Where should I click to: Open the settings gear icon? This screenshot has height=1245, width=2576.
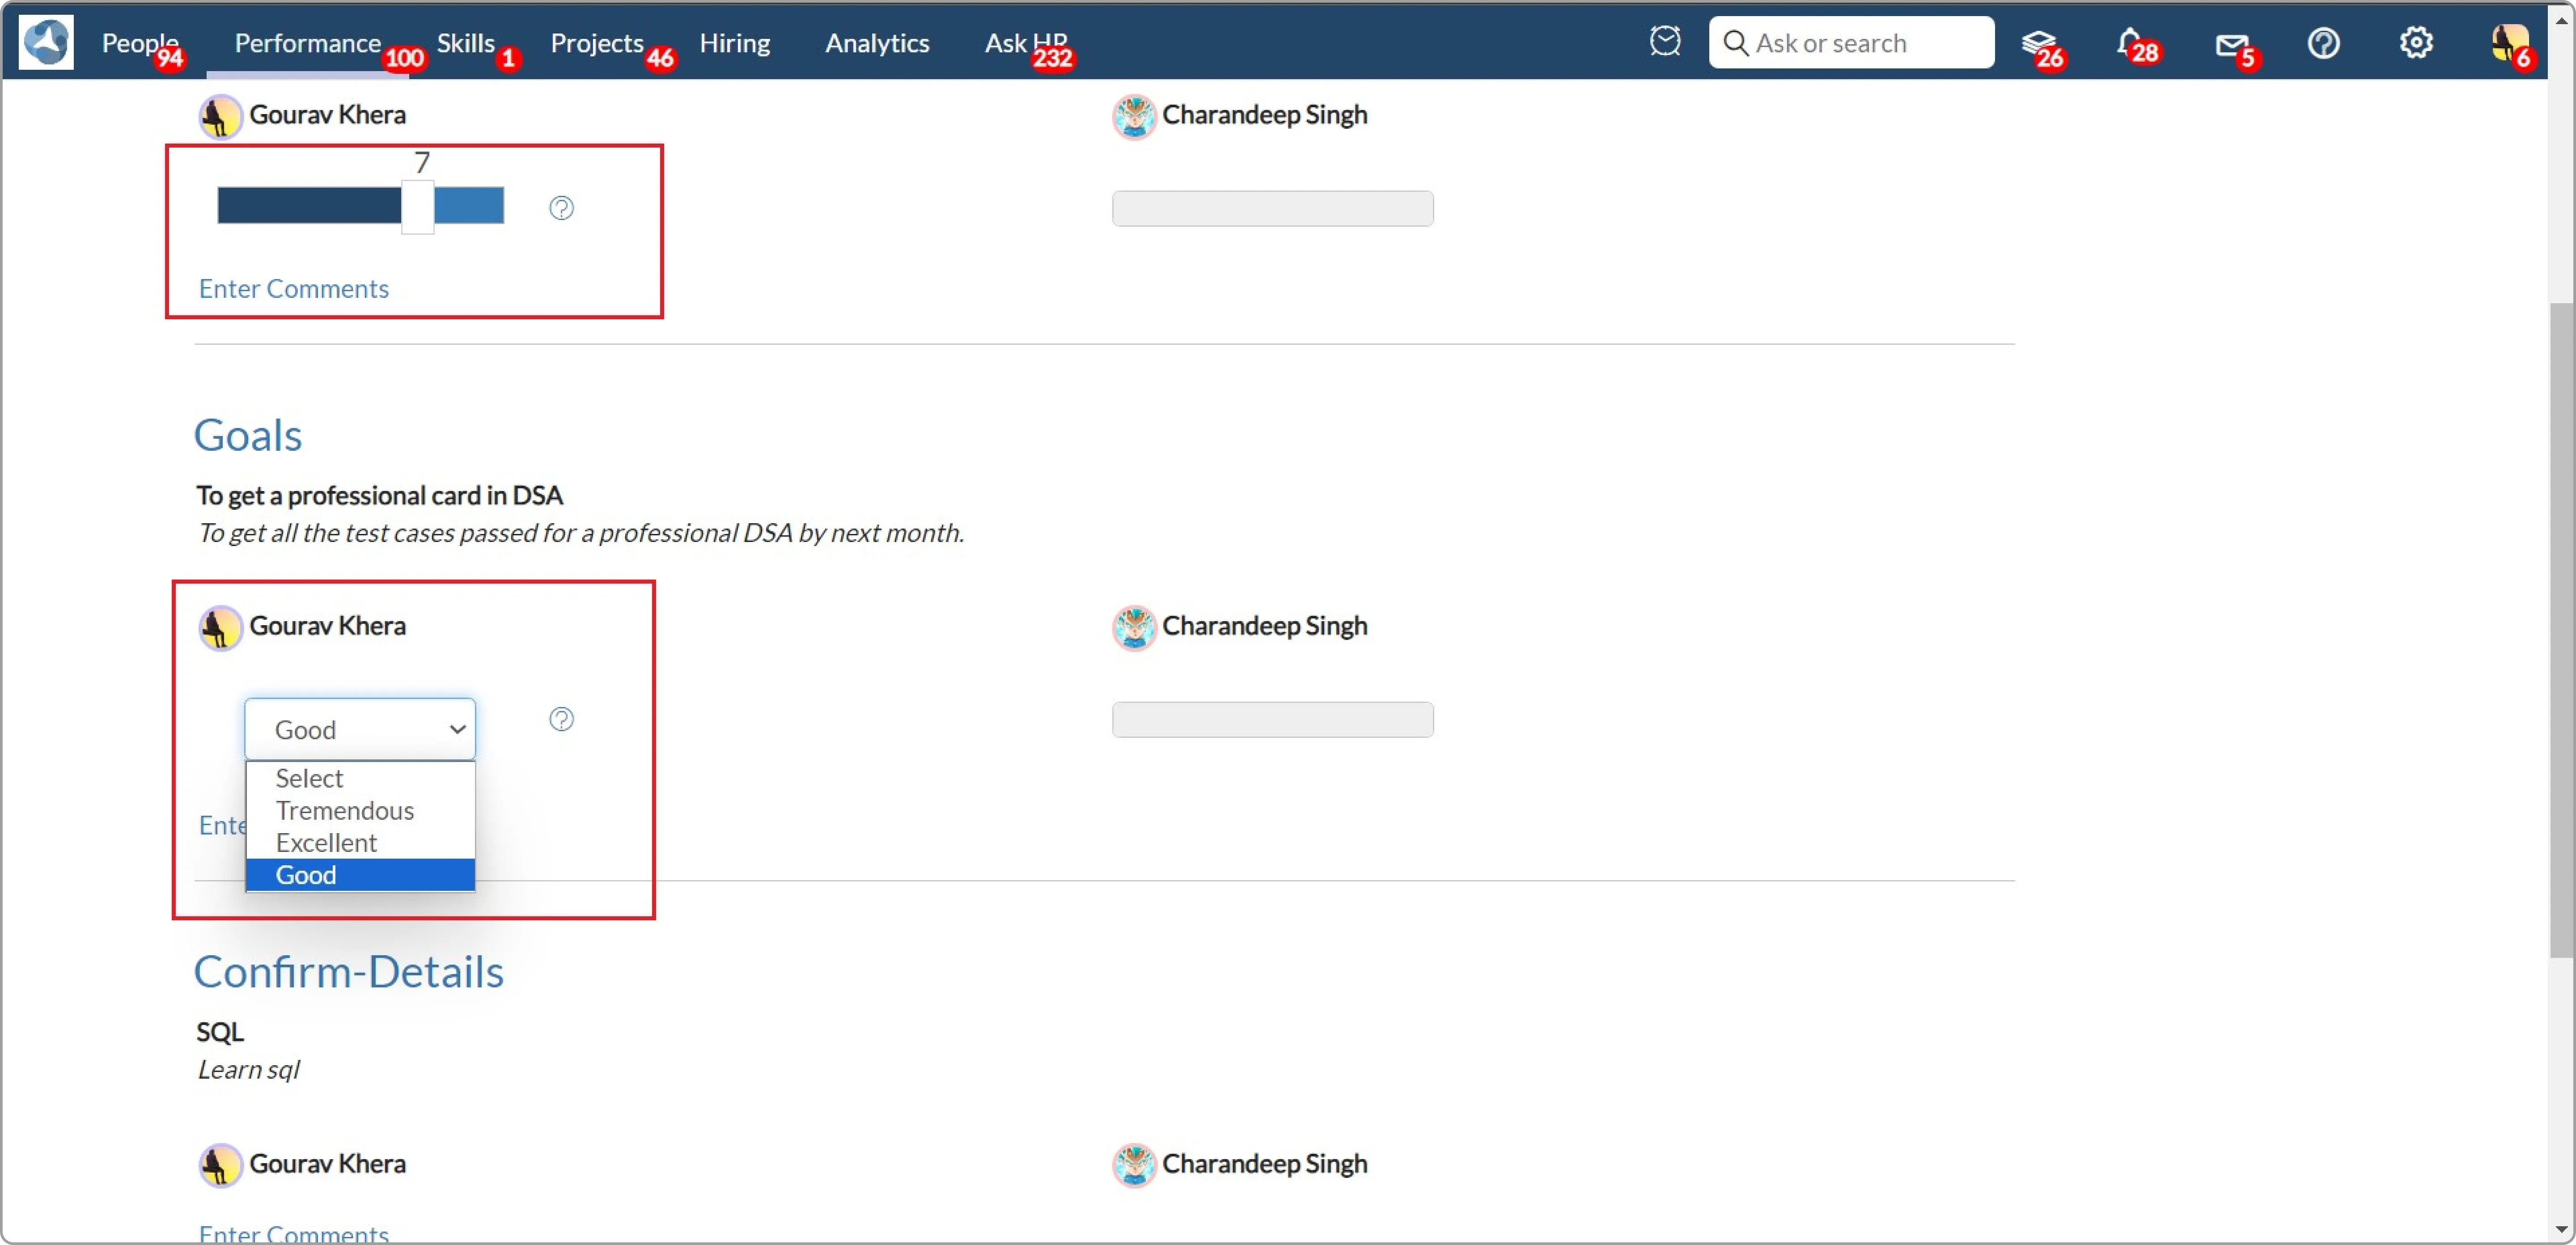click(2416, 43)
